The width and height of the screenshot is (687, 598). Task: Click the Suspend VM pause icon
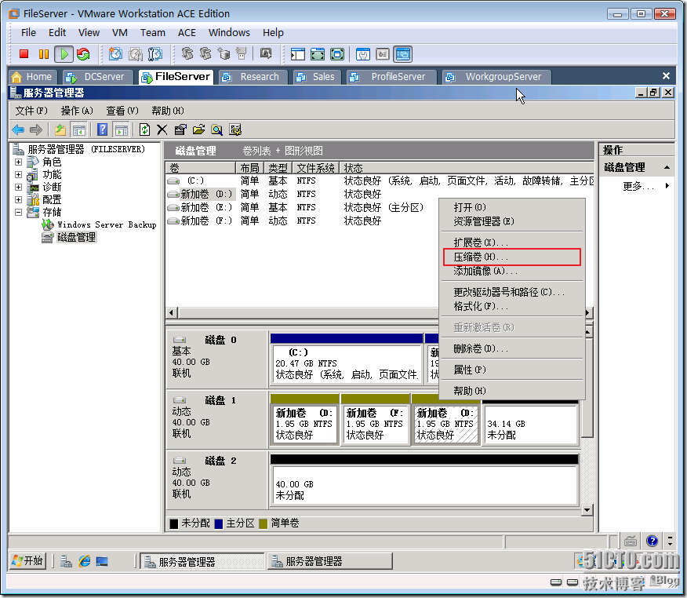click(x=44, y=54)
